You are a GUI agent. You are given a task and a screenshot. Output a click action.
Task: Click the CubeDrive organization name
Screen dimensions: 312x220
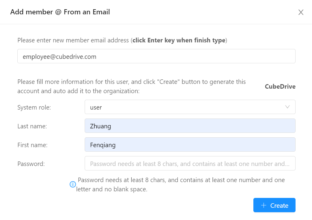[280, 87]
